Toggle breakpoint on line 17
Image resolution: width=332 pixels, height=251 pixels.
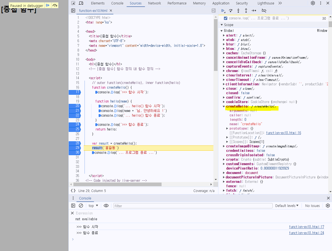coord(75,92)
